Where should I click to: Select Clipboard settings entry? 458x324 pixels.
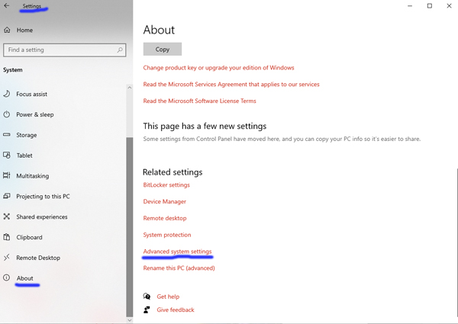pyautogui.click(x=29, y=237)
